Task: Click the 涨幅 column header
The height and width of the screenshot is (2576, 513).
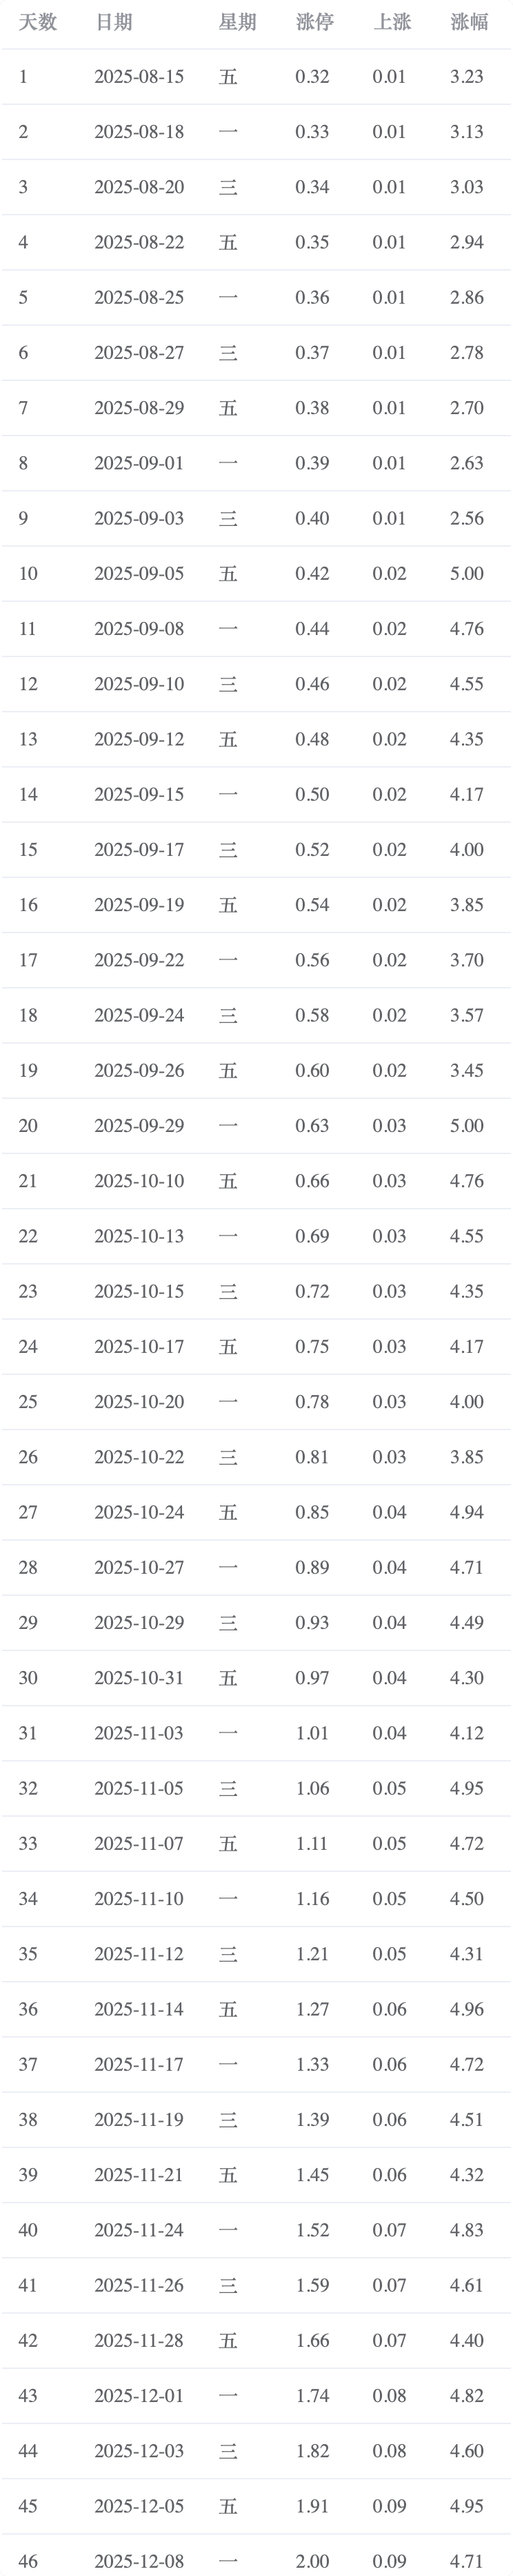Action: pos(469,22)
